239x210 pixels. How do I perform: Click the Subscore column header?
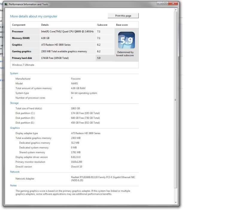click(x=102, y=25)
